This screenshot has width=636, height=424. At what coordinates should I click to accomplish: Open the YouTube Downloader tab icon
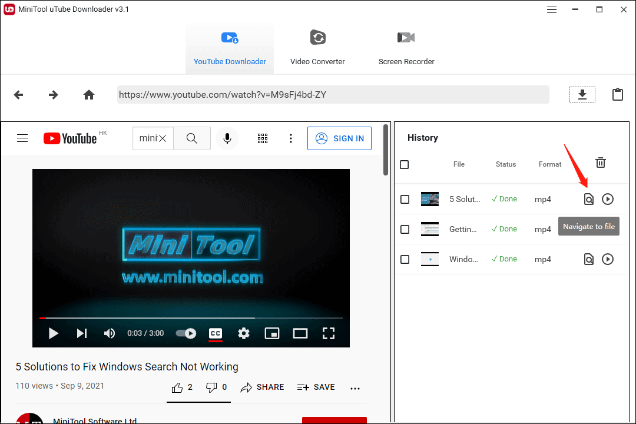[229, 37]
